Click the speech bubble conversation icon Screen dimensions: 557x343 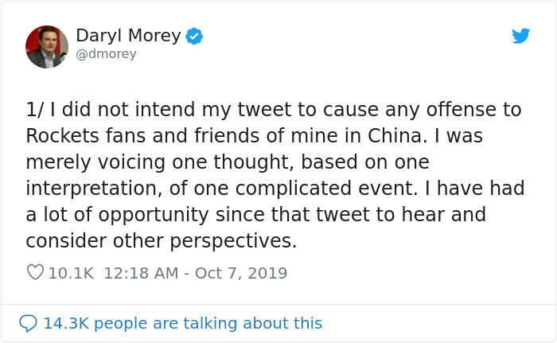point(28,323)
